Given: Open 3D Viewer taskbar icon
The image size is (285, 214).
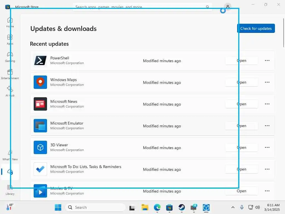Looking at the screenshot, I should [x=206, y=207].
